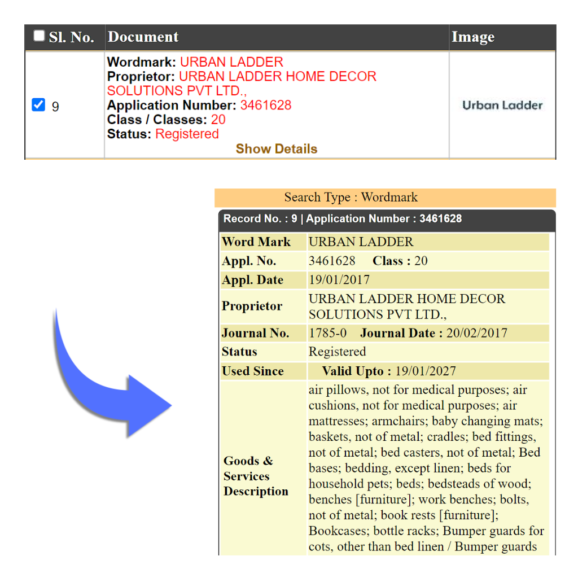Click the Journal No. value 1785-0

tap(327, 333)
